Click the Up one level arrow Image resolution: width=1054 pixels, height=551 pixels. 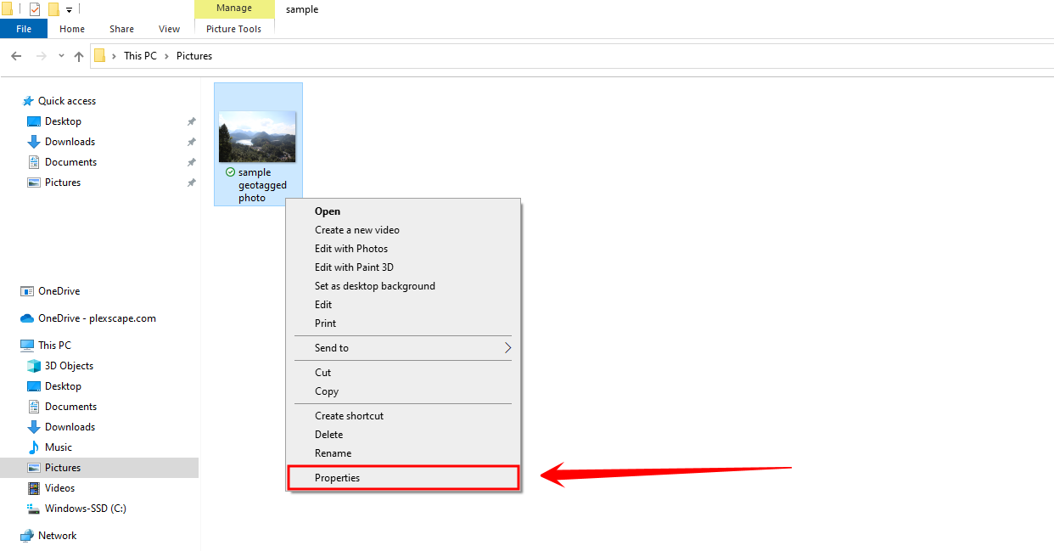[x=79, y=56]
